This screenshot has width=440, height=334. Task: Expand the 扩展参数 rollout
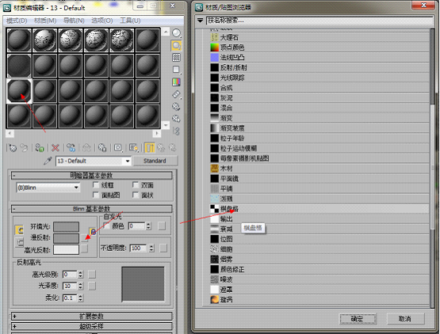pos(91,317)
